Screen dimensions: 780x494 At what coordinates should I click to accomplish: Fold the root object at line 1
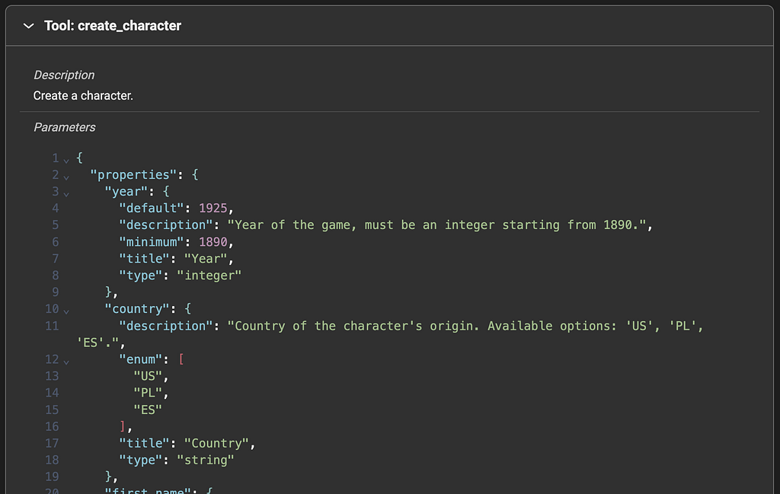[66, 161]
